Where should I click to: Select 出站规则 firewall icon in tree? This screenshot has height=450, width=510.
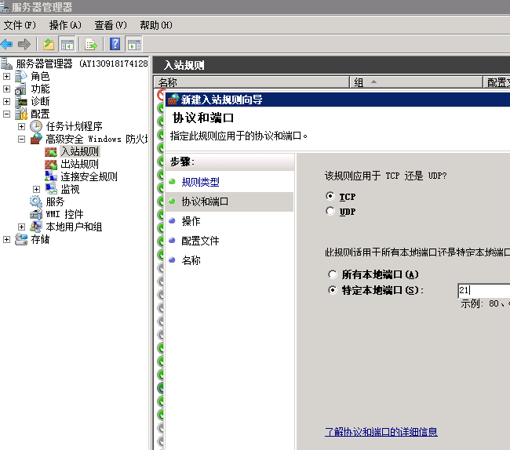(51, 165)
